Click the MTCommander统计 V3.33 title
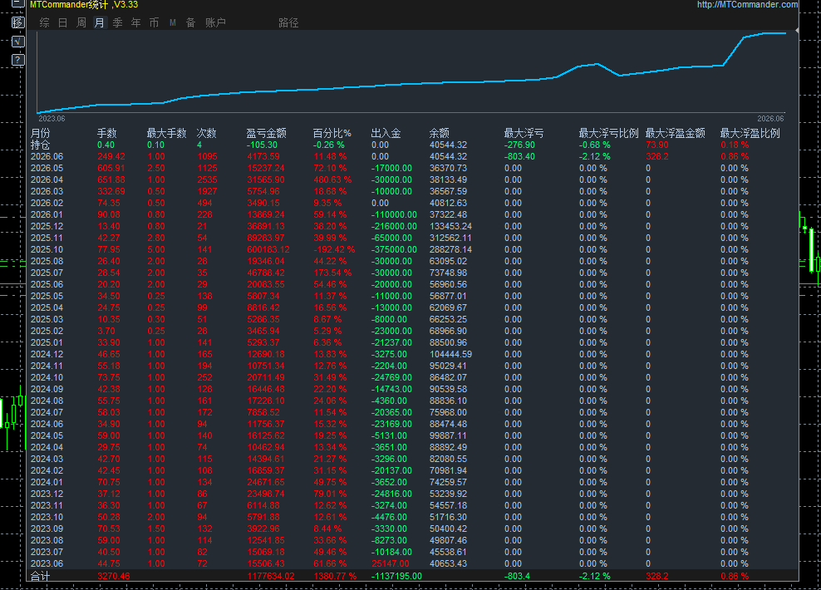This screenshot has height=590, width=821. coord(84,5)
